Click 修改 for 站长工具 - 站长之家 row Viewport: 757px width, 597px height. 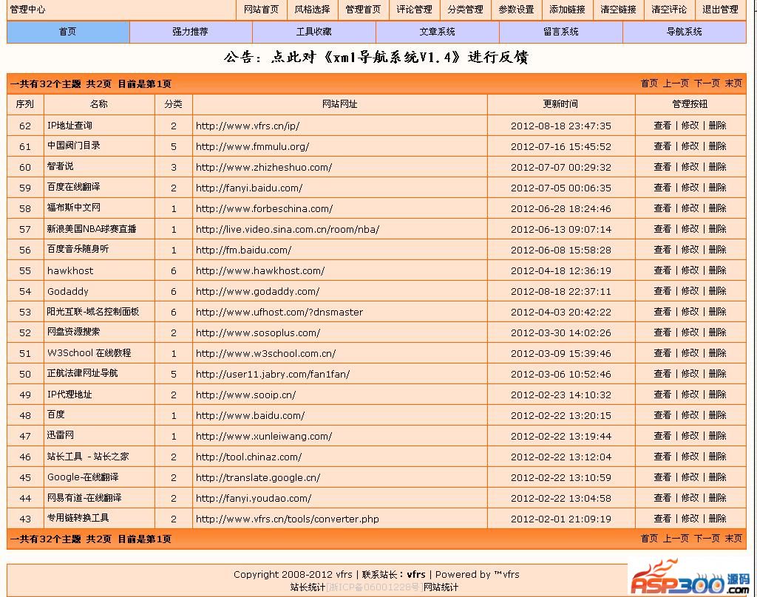pyautogui.click(x=690, y=457)
